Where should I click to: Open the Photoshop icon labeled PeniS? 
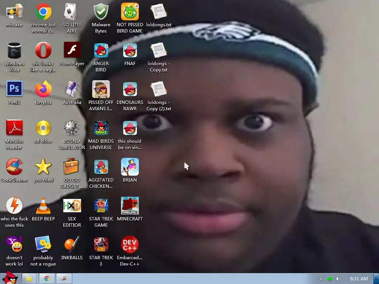[x=14, y=89]
